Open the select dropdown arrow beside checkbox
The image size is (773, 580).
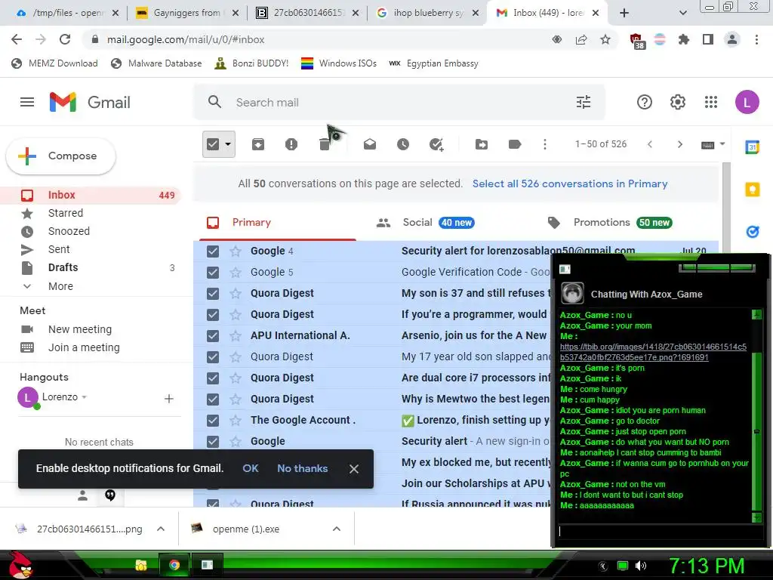click(228, 144)
